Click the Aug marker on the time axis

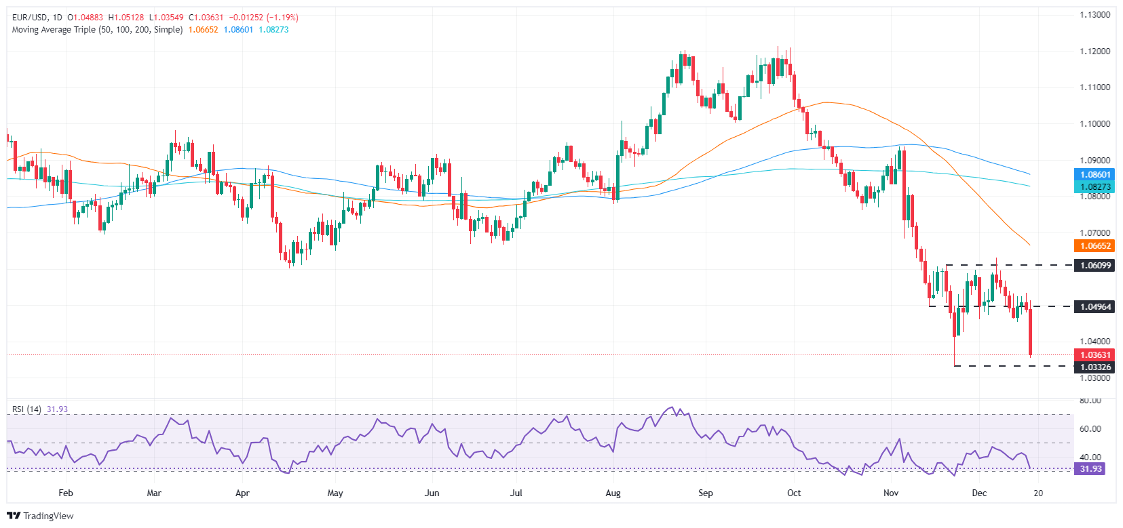[613, 493]
